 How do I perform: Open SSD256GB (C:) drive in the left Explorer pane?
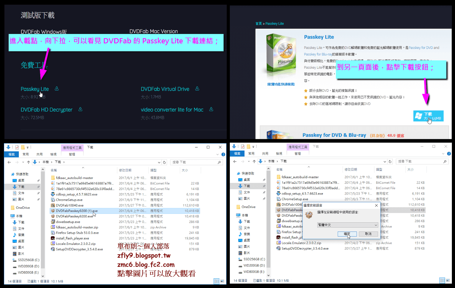pyautogui.click(x=28, y=260)
